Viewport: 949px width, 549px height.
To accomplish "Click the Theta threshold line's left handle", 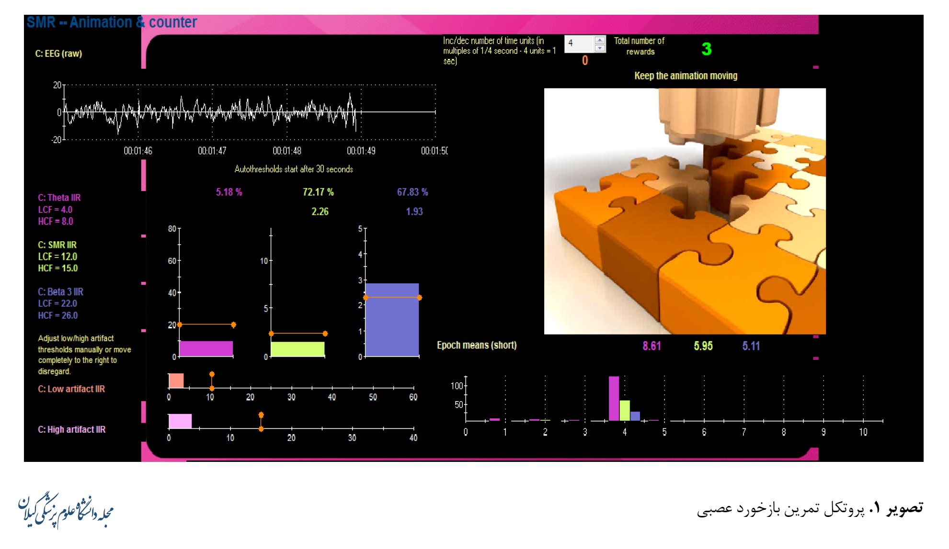I will (180, 325).
